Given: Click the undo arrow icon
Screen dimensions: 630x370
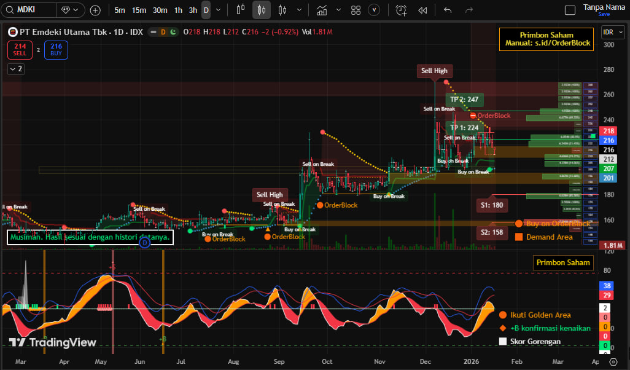Looking at the screenshot, I should click(x=448, y=10).
